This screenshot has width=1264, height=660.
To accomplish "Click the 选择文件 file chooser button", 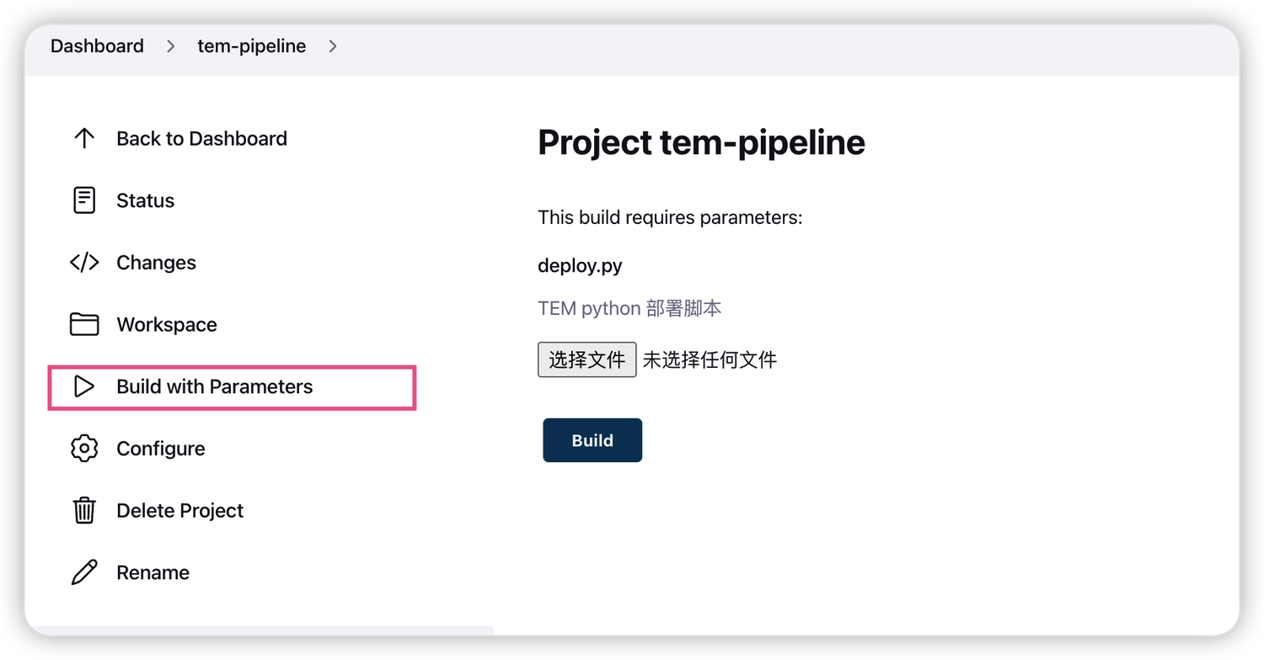I will click(x=586, y=359).
